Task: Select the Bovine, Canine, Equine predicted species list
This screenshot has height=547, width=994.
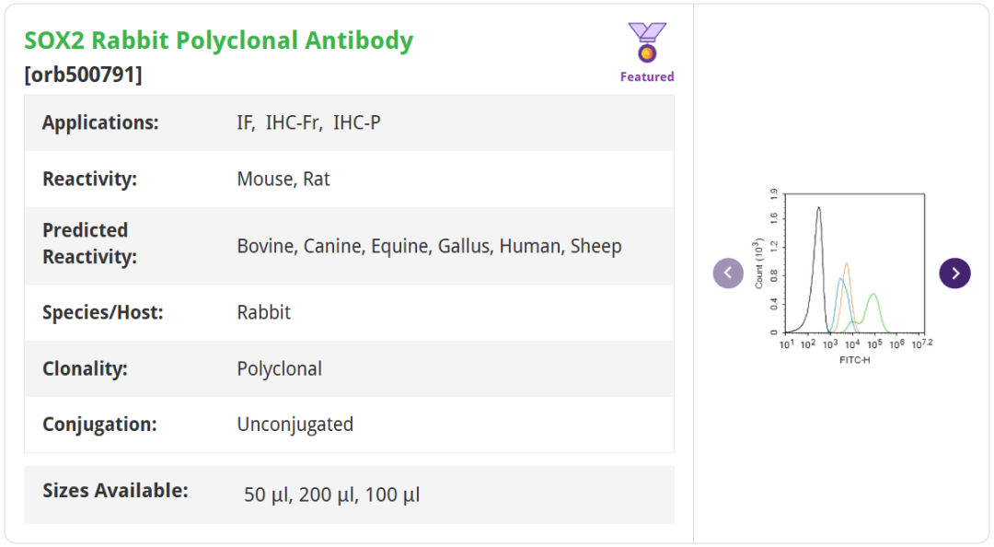Action: 429,246
